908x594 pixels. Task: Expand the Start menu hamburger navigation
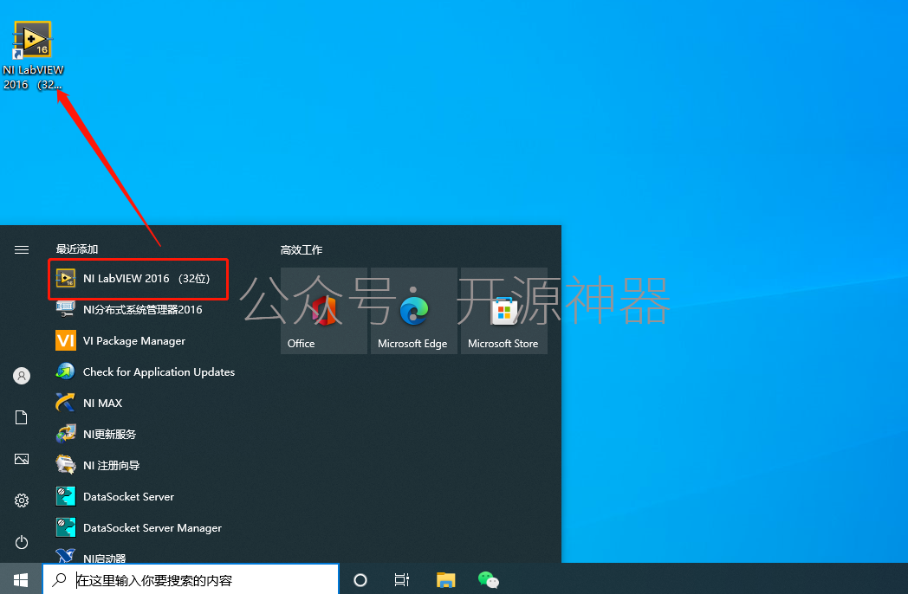coord(22,249)
